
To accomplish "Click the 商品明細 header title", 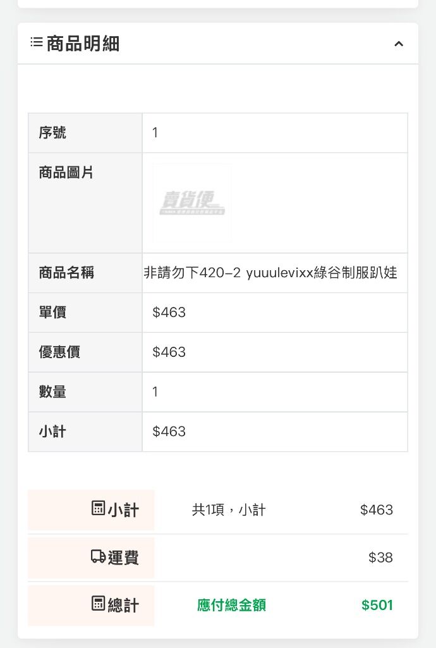I will [83, 44].
